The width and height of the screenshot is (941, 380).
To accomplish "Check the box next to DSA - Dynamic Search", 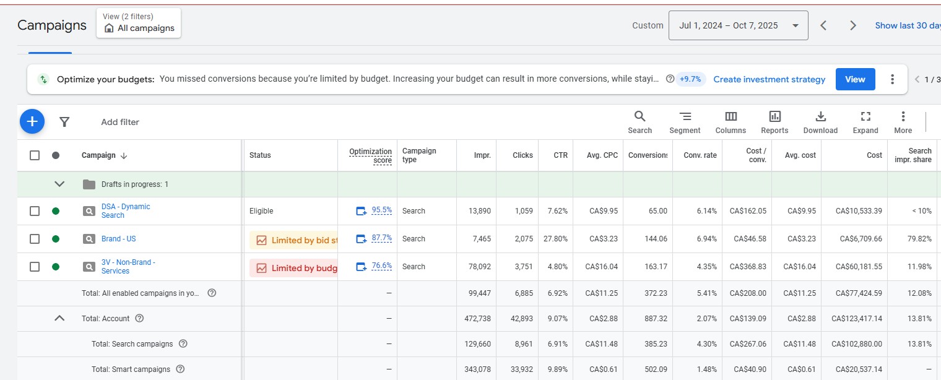I will tap(35, 210).
